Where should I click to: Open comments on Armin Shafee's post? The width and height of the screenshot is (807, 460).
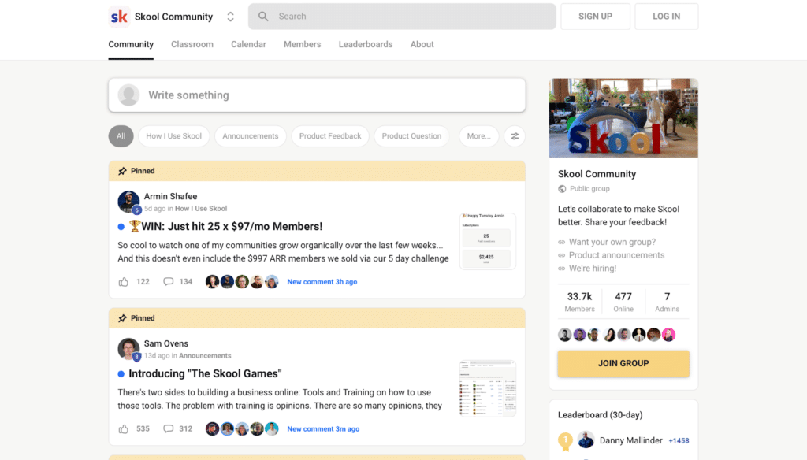click(169, 282)
